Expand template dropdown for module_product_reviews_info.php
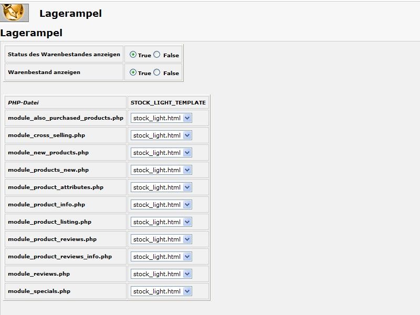Image resolution: width=420 pixels, height=315 pixels. click(x=161, y=257)
